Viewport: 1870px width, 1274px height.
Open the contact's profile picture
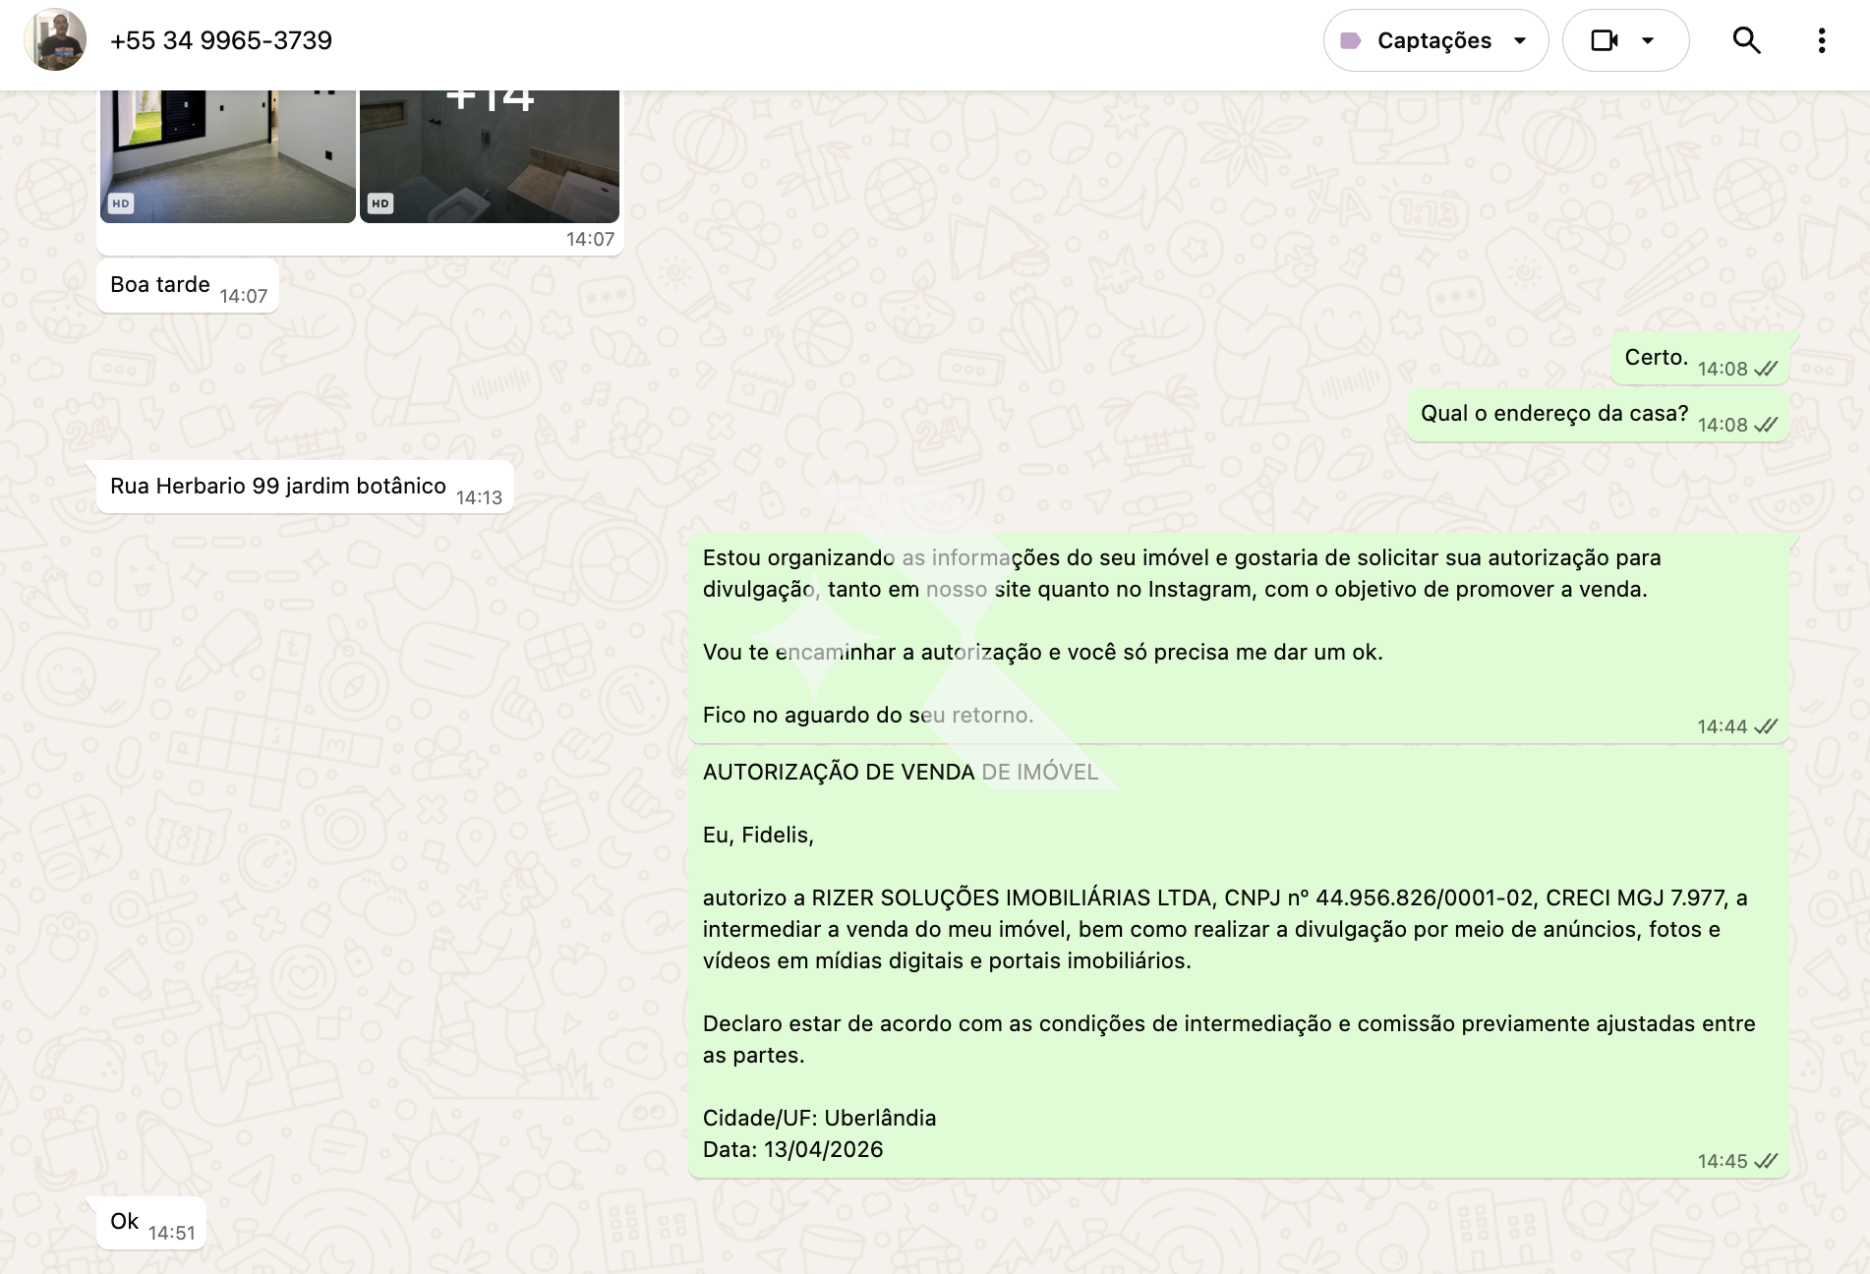pyautogui.click(x=55, y=40)
